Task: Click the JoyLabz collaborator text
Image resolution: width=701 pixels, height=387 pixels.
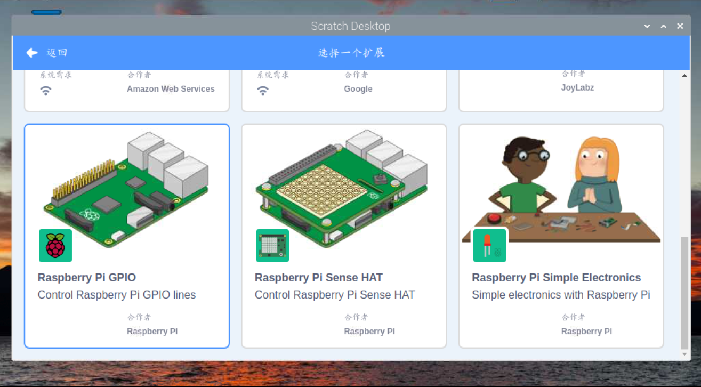Action: [577, 87]
